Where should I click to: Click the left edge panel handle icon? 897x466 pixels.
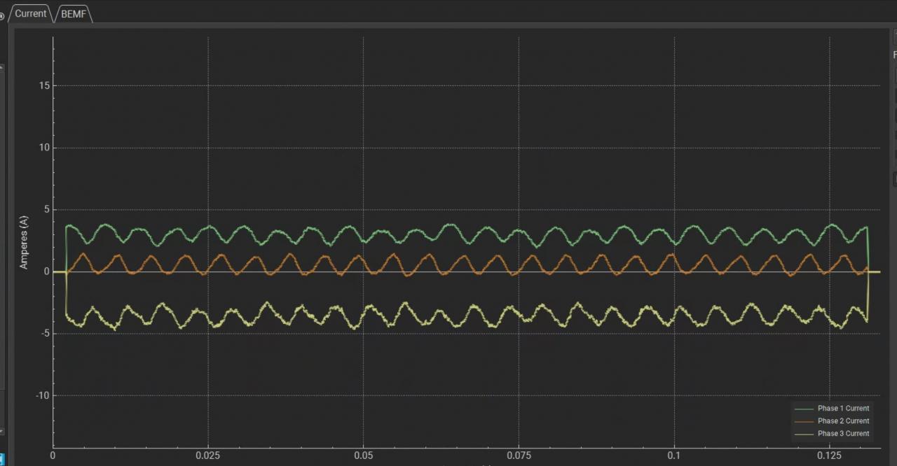point(2,68)
